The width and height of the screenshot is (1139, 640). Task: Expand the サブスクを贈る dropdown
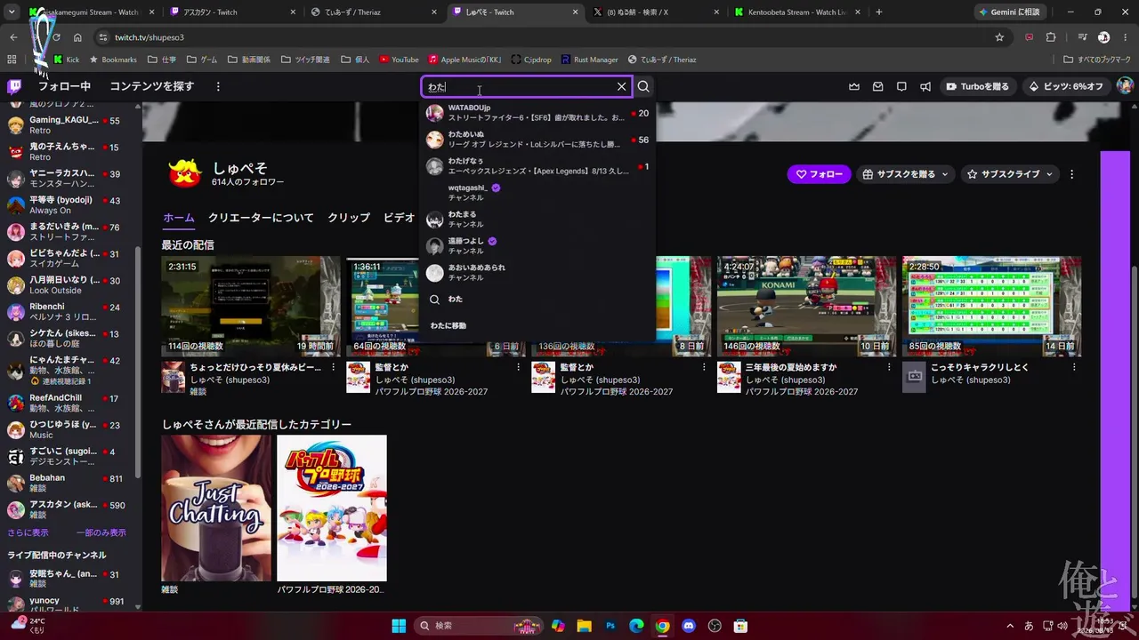pos(906,174)
